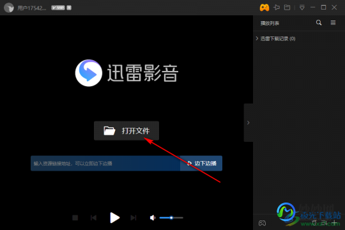The image size is (345, 230).
Task: Mute audio with the speaker icon
Action: [153, 218]
